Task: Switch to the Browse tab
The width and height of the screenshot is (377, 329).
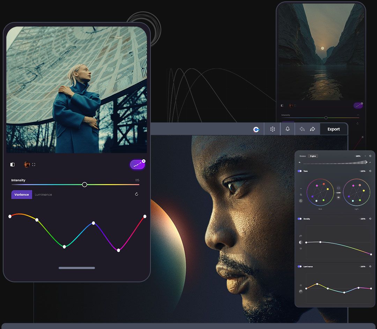Action: pos(303,156)
